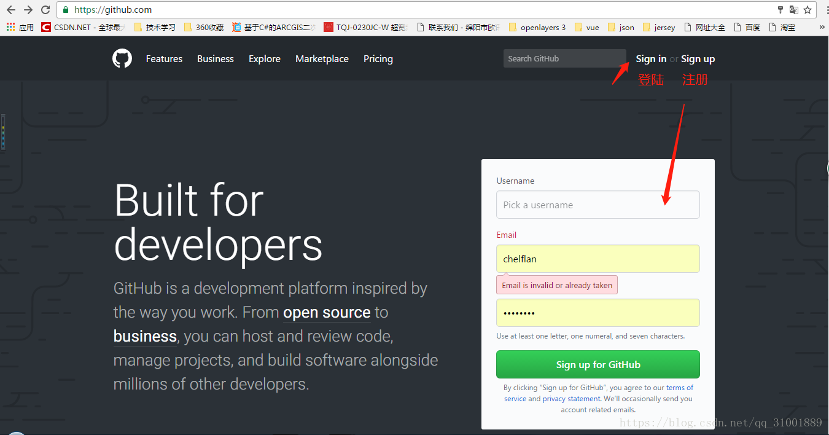This screenshot has height=435, width=829.
Task: Click the 'Built for developers' heading
Action: (x=218, y=224)
